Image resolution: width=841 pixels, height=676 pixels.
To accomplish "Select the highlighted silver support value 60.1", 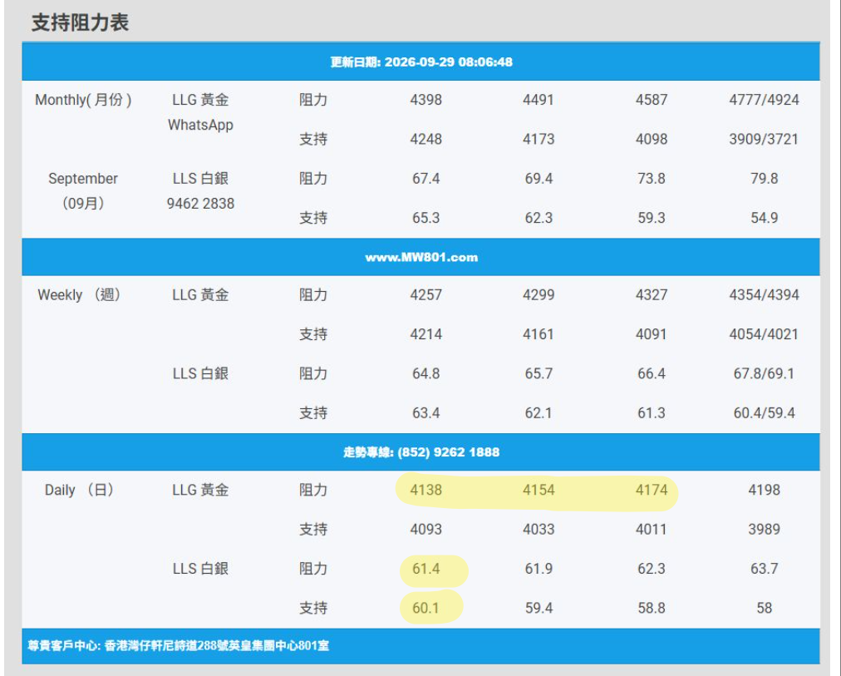I will 425,609.
